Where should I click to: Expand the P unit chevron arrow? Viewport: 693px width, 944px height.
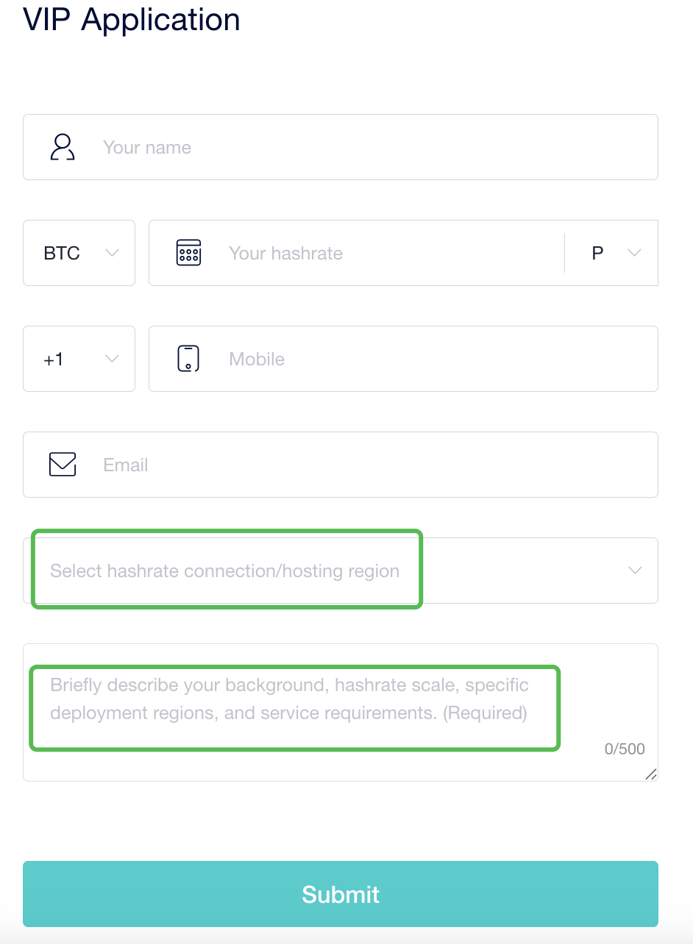click(x=634, y=253)
